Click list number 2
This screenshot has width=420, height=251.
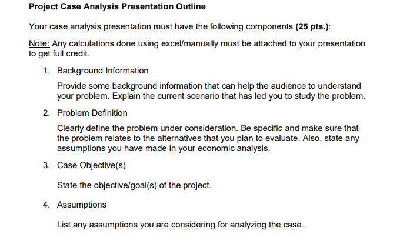coord(45,113)
